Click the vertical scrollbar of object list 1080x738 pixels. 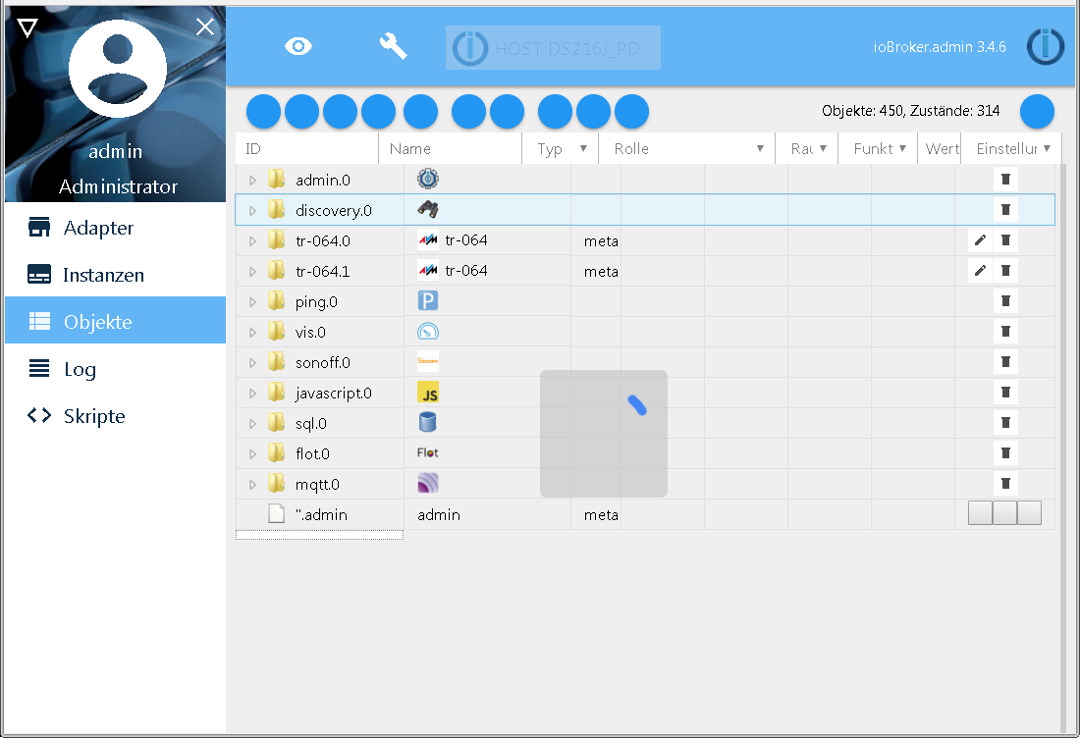(x=1062, y=448)
